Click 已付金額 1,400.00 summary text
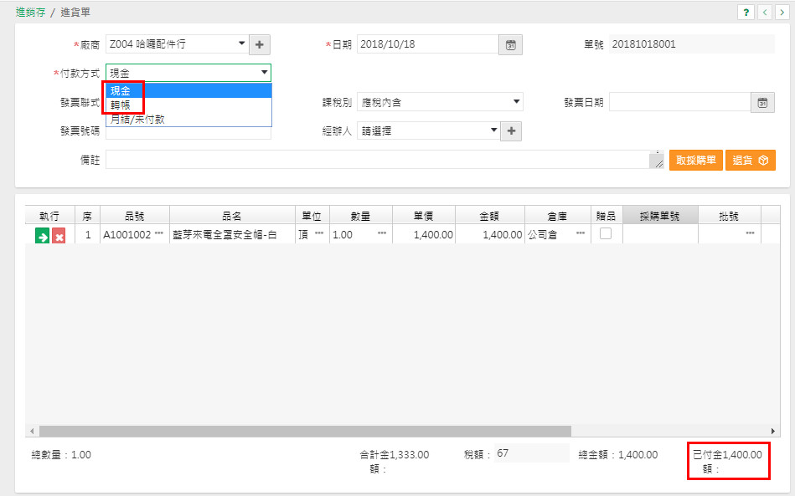Screen dimensions: 795x496 728,462
